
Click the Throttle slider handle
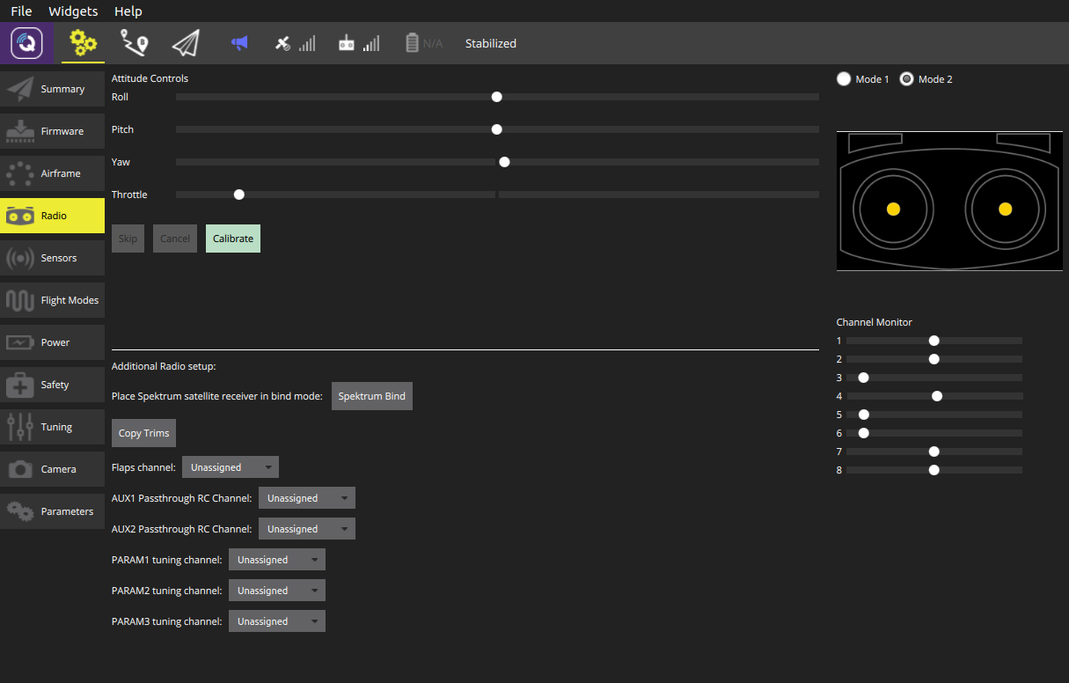click(x=238, y=195)
